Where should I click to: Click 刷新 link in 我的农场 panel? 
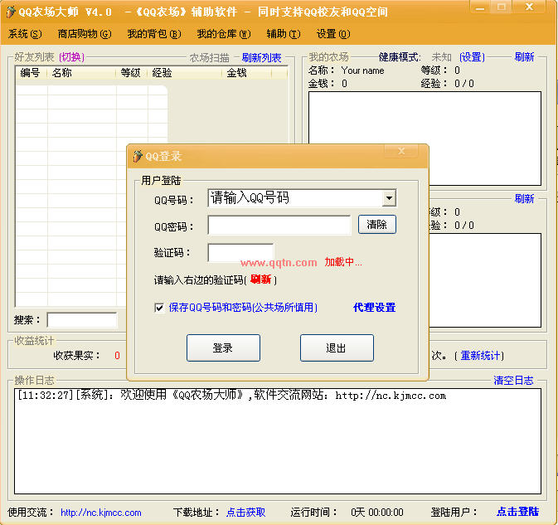(524, 57)
